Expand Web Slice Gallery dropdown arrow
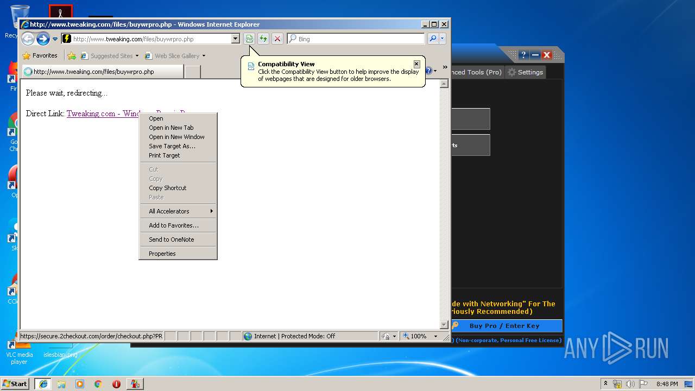 204,55
